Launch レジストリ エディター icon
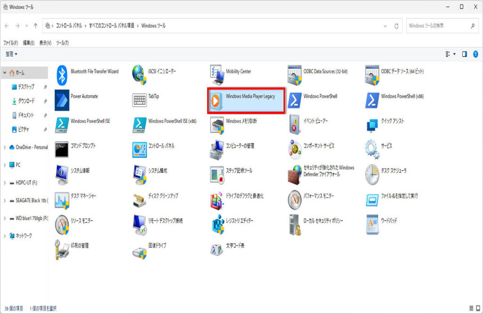Image resolution: width=483 pixels, height=314 pixels. [217, 224]
